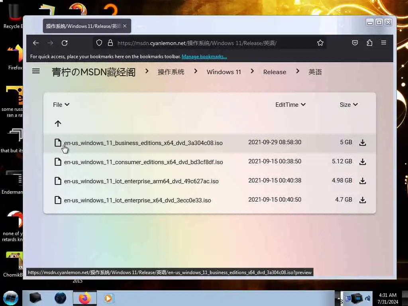Open iot_enterprise_x64 ISO file name
Screen dimensions: 408x306
tap(137, 200)
